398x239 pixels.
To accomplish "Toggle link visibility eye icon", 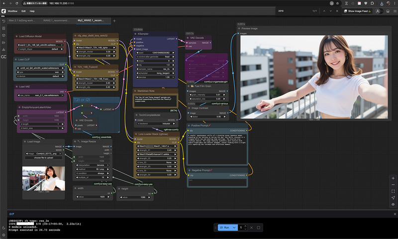I will (x=393, y=204).
